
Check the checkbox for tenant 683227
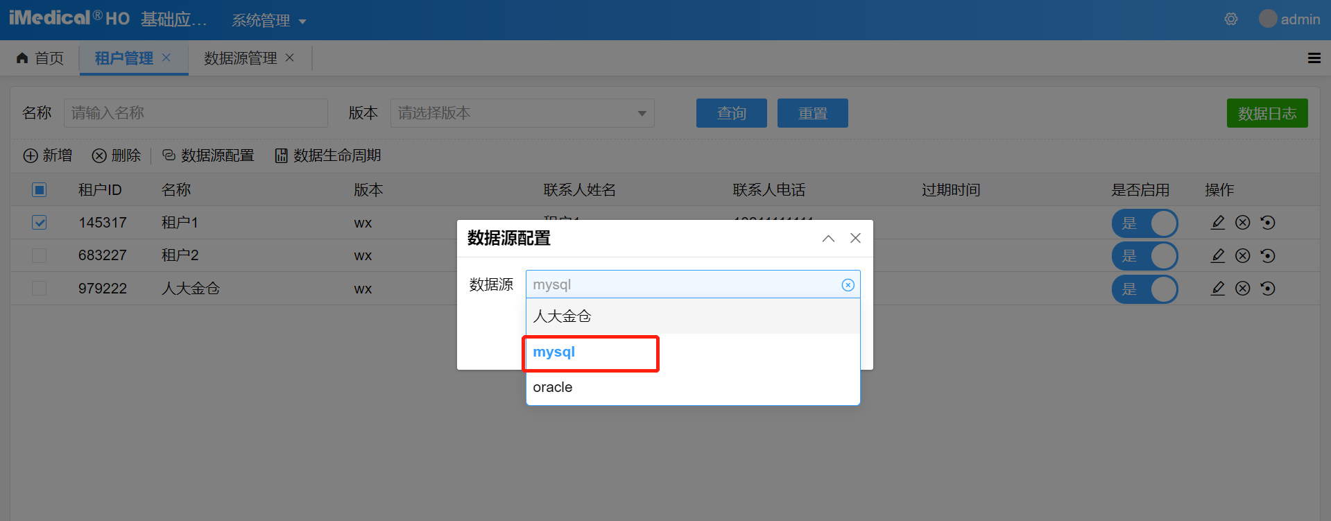(x=40, y=256)
